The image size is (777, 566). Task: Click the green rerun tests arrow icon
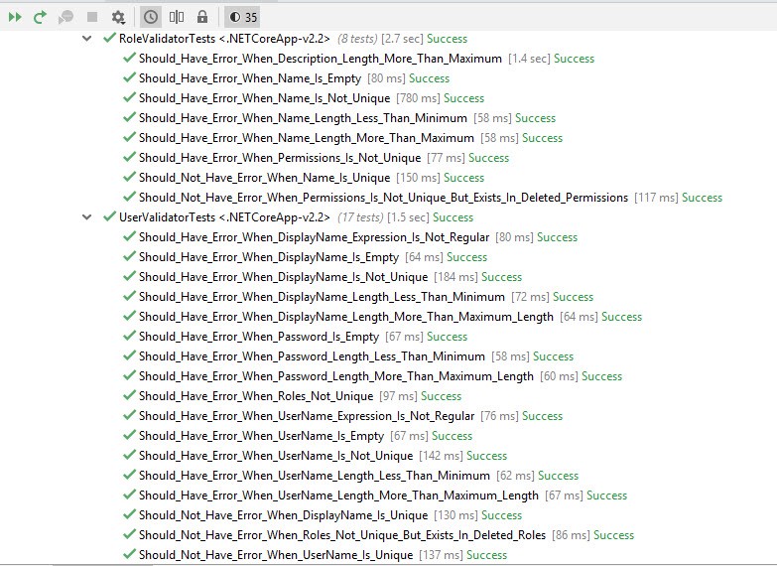(x=40, y=17)
